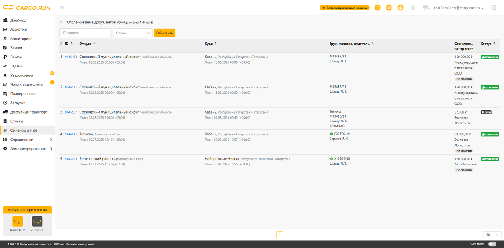This screenshot has width=504, height=248.
Task: Click the Задачи checkmark icon
Action: tap(5, 66)
